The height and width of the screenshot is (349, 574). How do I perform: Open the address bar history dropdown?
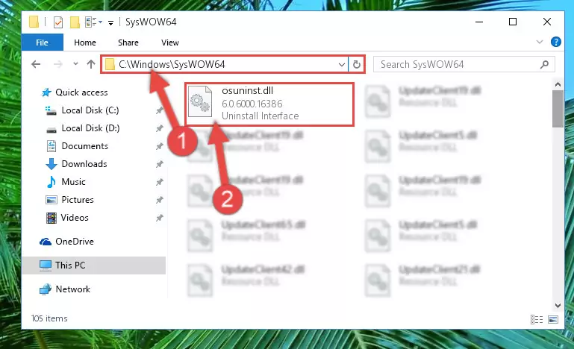click(342, 65)
